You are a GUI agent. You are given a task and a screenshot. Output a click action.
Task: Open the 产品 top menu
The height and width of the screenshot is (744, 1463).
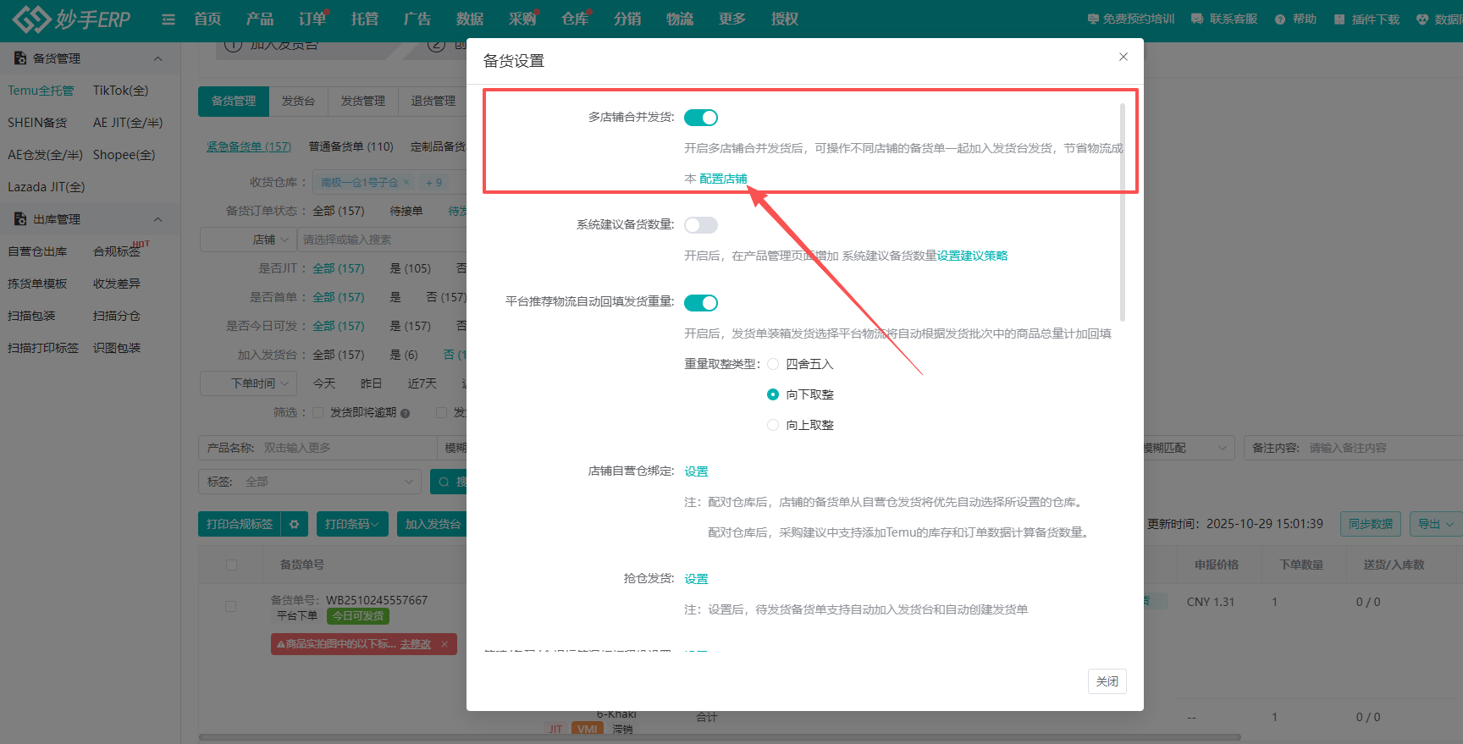click(260, 19)
